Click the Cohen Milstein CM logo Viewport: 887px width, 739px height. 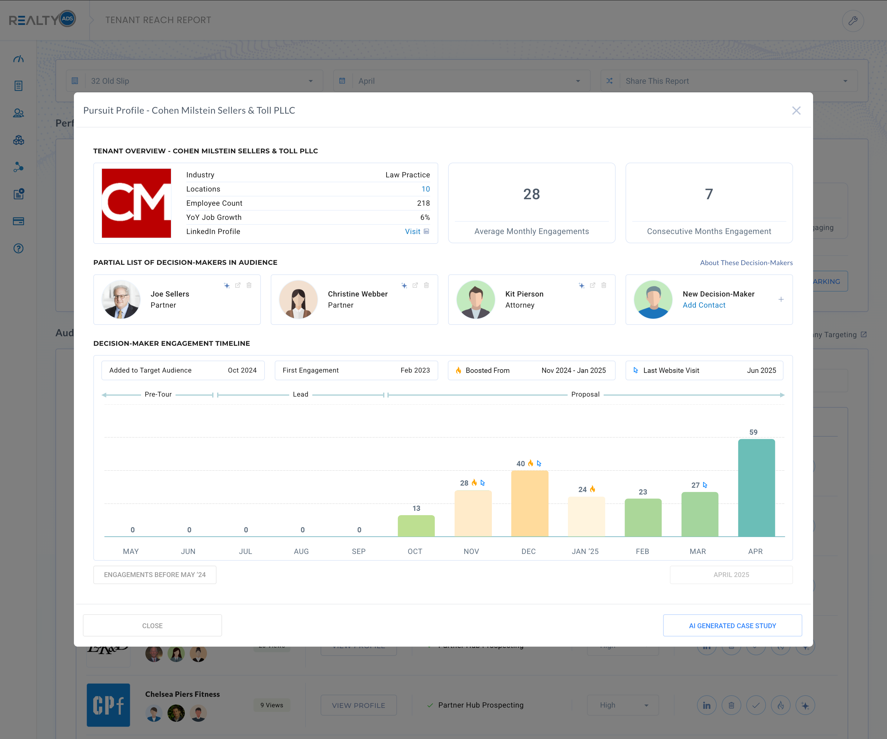136,203
